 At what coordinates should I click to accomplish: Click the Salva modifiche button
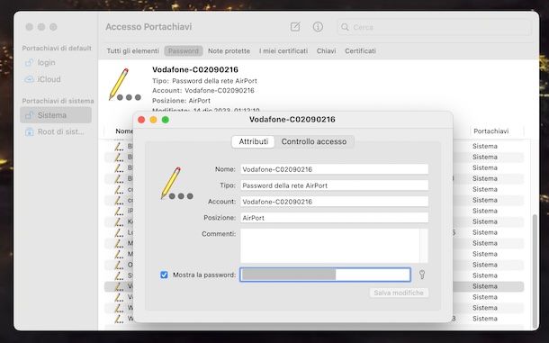click(399, 293)
